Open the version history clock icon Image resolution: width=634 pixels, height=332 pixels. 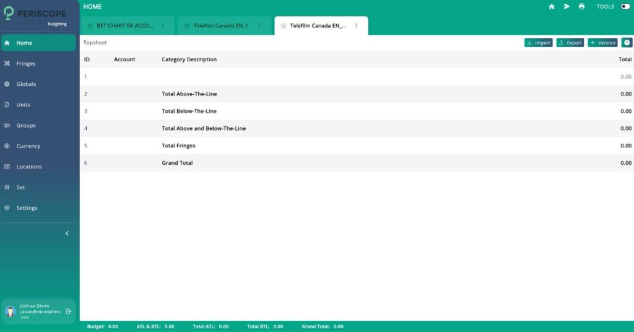tap(627, 43)
